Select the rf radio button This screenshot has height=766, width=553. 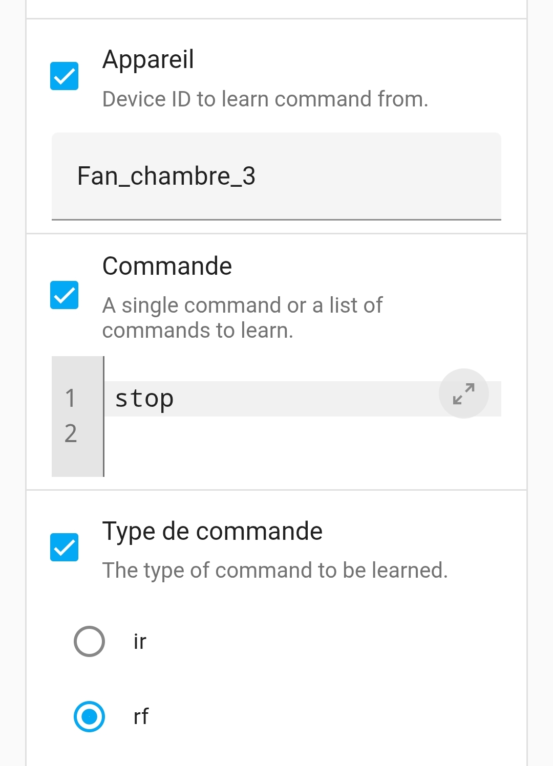tap(89, 716)
